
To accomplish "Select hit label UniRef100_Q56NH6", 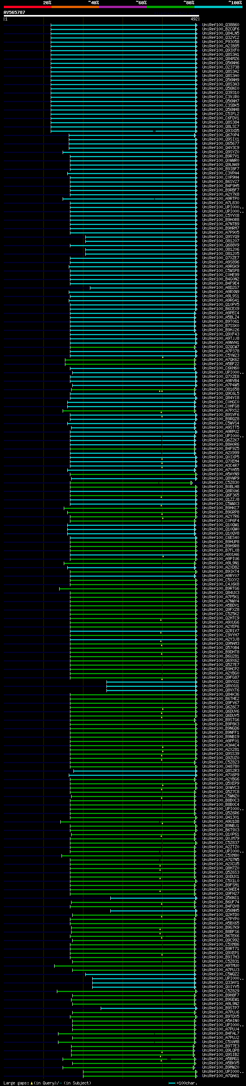I will (221, 63).
